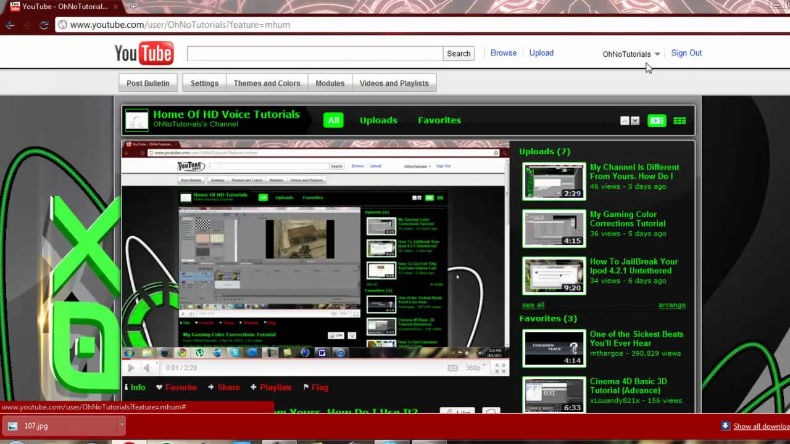Click the see all link under Uploads
790x444 pixels.
tap(533, 305)
